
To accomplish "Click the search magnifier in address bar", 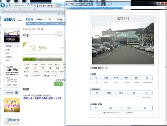I will 28,5.
